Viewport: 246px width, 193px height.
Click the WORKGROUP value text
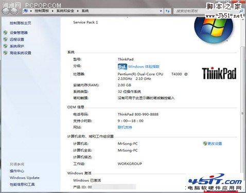[130, 164]
